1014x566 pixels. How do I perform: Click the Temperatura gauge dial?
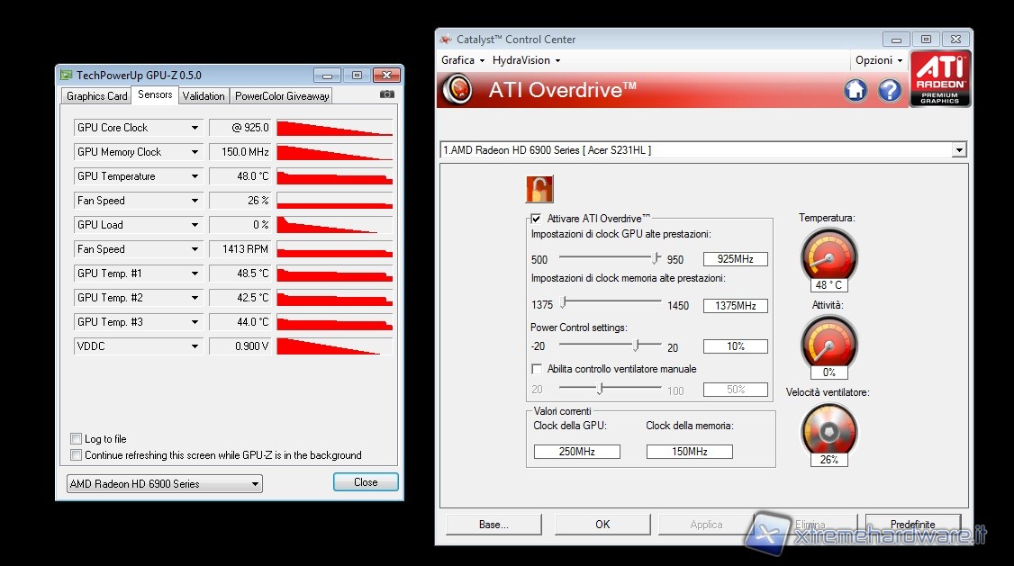828,254
